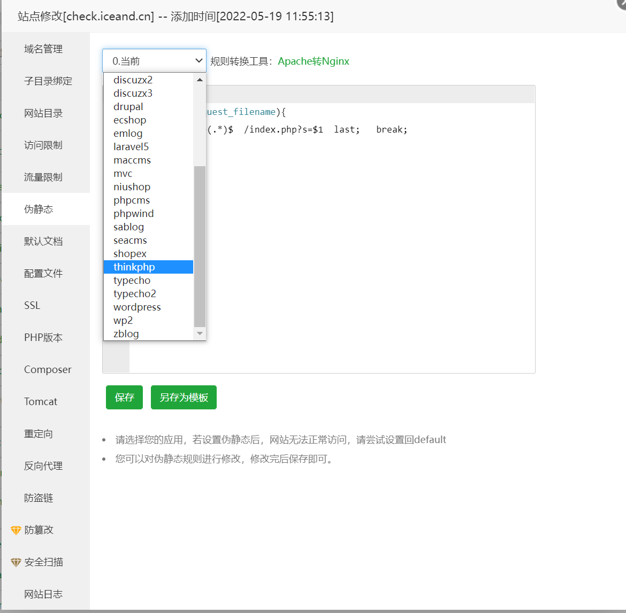The height and width of the screenshot is (613, 626).
Task: Open the 网站日志 tab
Action: [43, 594]
